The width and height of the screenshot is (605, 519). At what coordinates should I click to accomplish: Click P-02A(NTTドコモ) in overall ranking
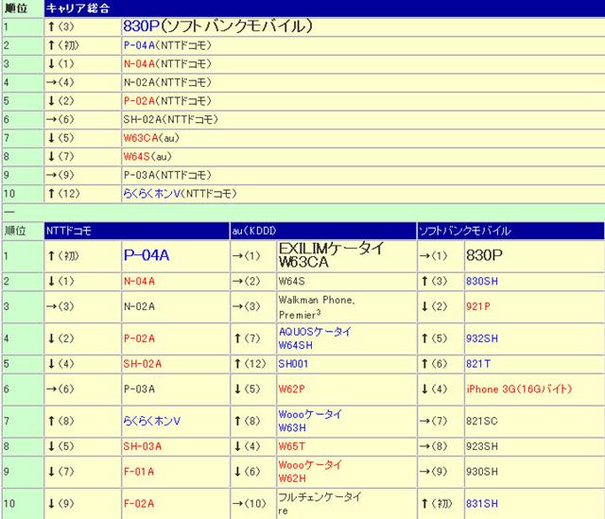(167, 101)
